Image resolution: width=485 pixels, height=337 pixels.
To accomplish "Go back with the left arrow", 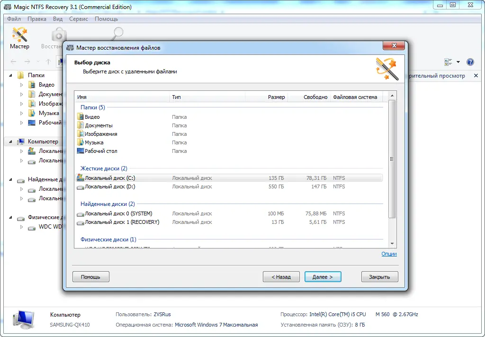I will tap(13, 62).
